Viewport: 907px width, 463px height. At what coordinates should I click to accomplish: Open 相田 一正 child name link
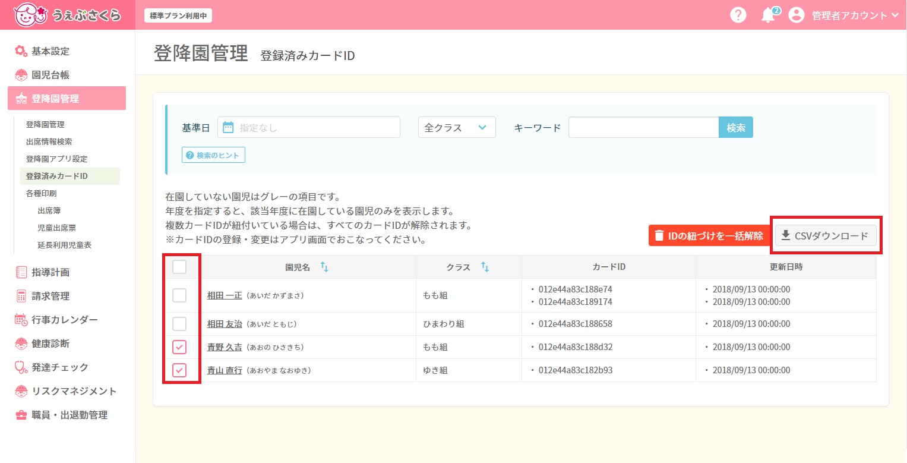225,295
